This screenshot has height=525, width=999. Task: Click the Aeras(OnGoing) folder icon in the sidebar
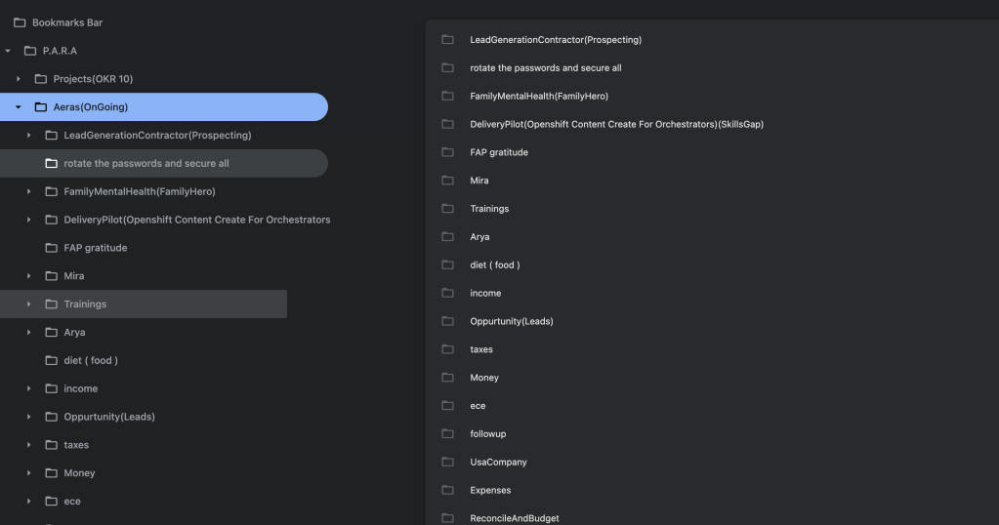pyautogui.click(x=41, y=107)
